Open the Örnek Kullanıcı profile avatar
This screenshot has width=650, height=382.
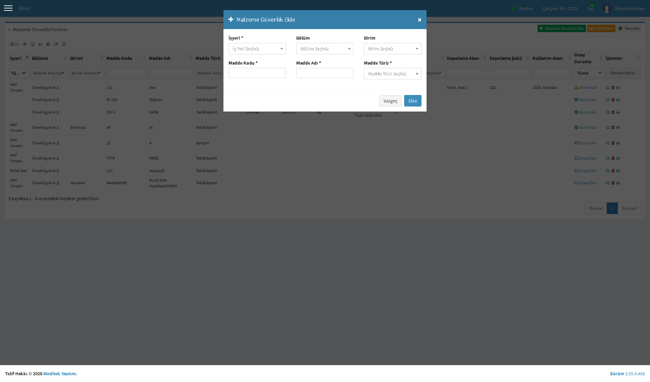click(607, 8)
